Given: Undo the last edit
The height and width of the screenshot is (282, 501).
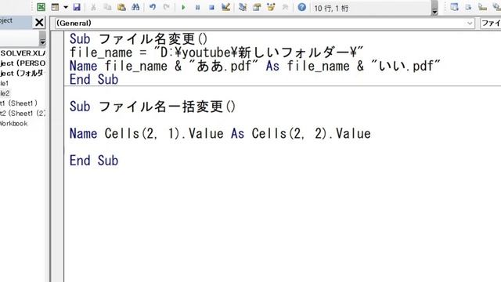Looking at the screenshot, I should [x=153, y=7].
